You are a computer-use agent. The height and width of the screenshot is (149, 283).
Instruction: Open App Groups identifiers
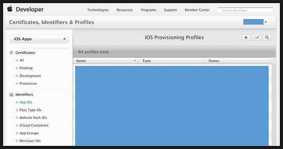point(29,133)
